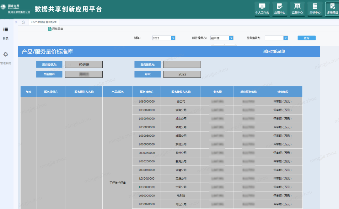The height and width of the screenshot is (209, 339).
Task: Click the 城西公司 cell
Action: [x=181, y=136]
